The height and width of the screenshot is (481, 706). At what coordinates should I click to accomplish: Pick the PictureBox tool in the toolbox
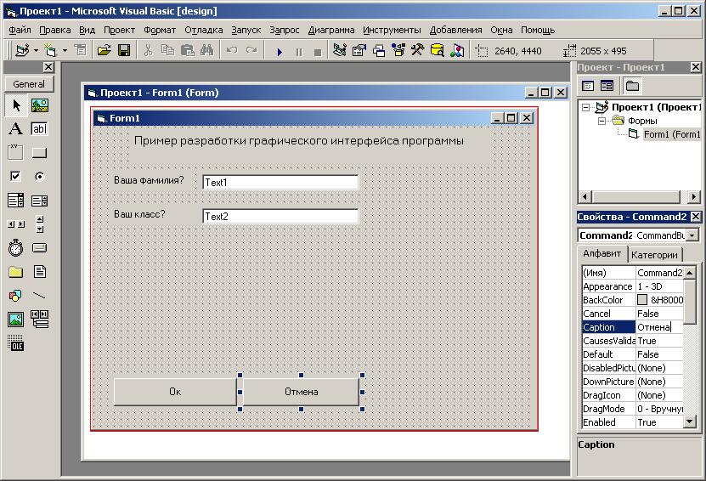pos(40,105)
